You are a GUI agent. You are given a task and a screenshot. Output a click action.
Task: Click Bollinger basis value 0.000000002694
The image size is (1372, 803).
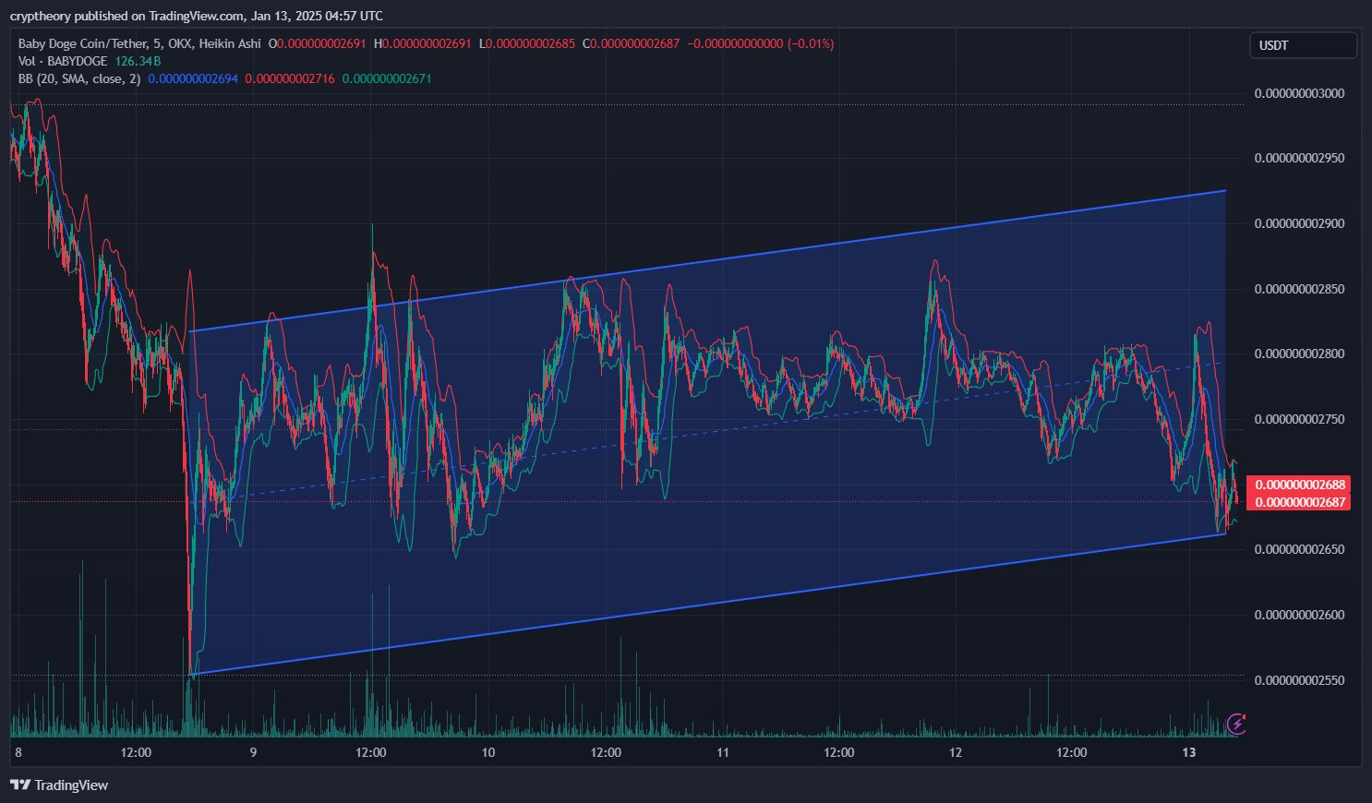(x=193, y=78)
